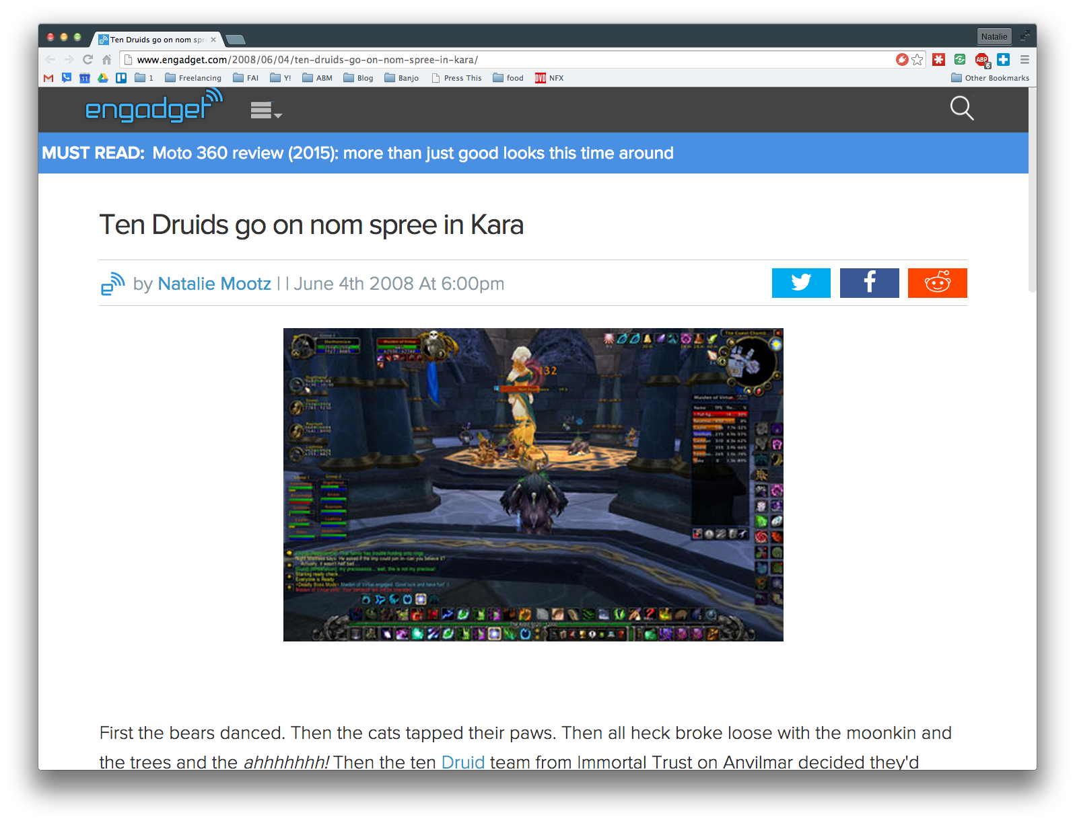The image size is (1075, 823).
Task: Click the macOS green zoom window button
Action: click(x=77, y=37)
